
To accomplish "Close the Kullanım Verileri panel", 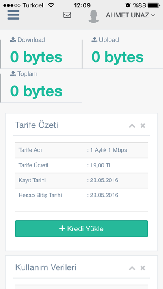I will 143,268.
